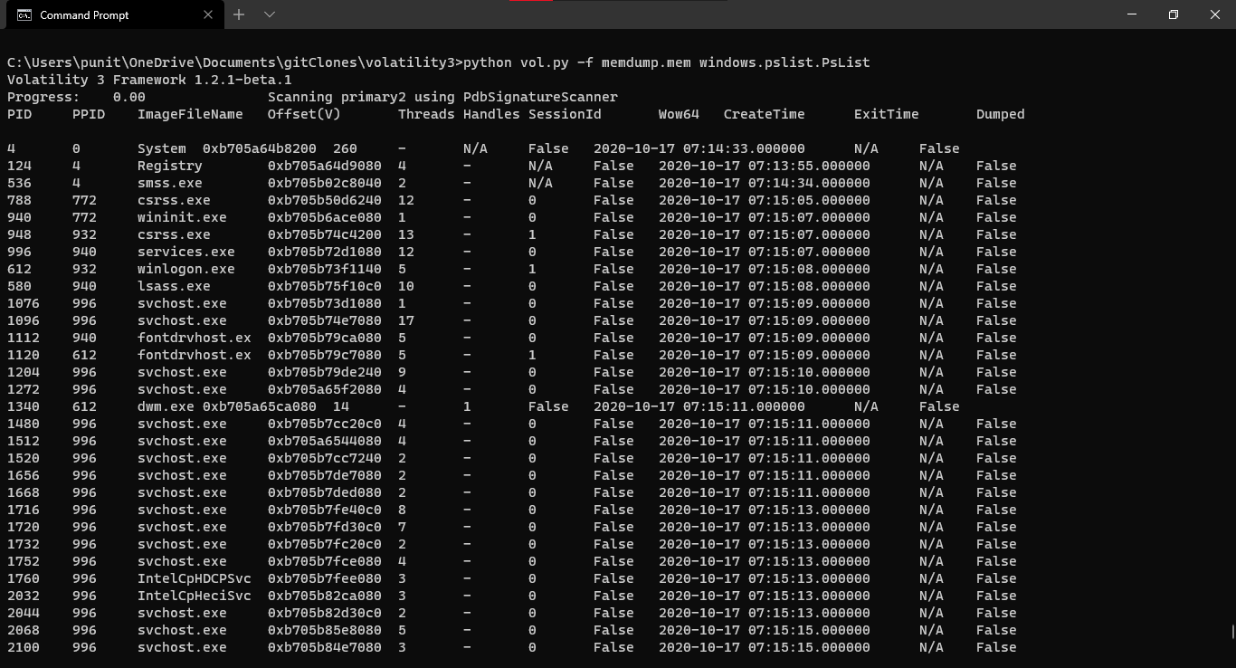Open a new terminal tab with the plus icon
The image size is (1236, 668).
(237, 14)
